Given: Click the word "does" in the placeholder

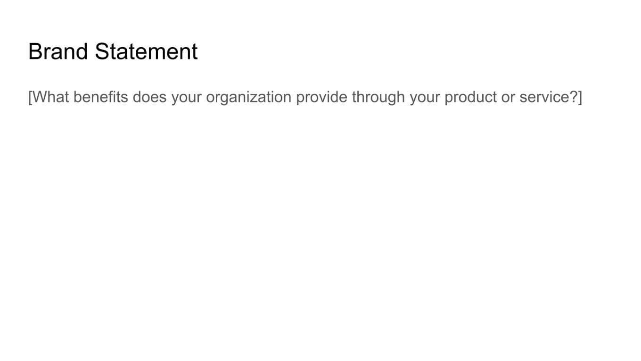Looking at the screenshot, I should pyautogui.click(x=149, y=97).
